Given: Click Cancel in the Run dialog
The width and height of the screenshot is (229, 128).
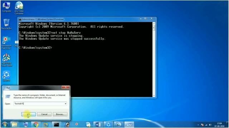Looking at the screenshot, I should click(x=44, y=114).
